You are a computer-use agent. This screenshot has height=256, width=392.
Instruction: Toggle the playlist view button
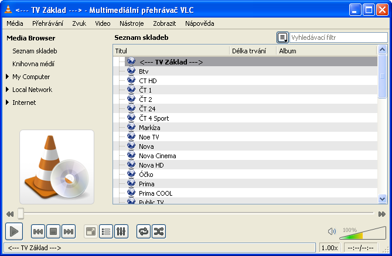click(x=106, y=231)
